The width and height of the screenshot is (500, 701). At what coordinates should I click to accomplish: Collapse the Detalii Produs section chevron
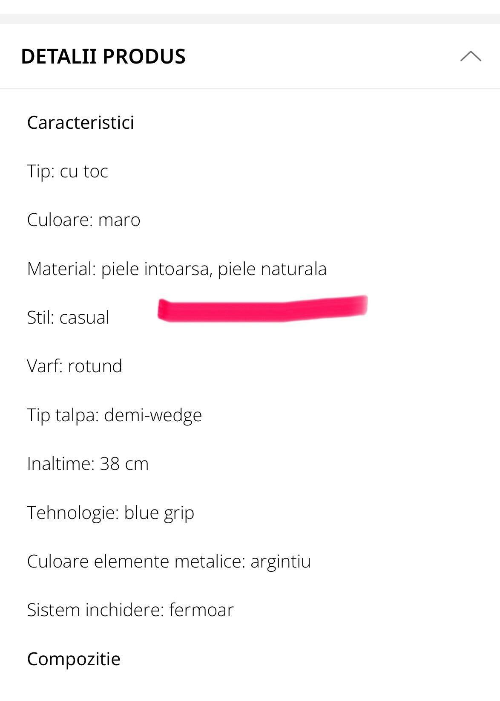471,56
